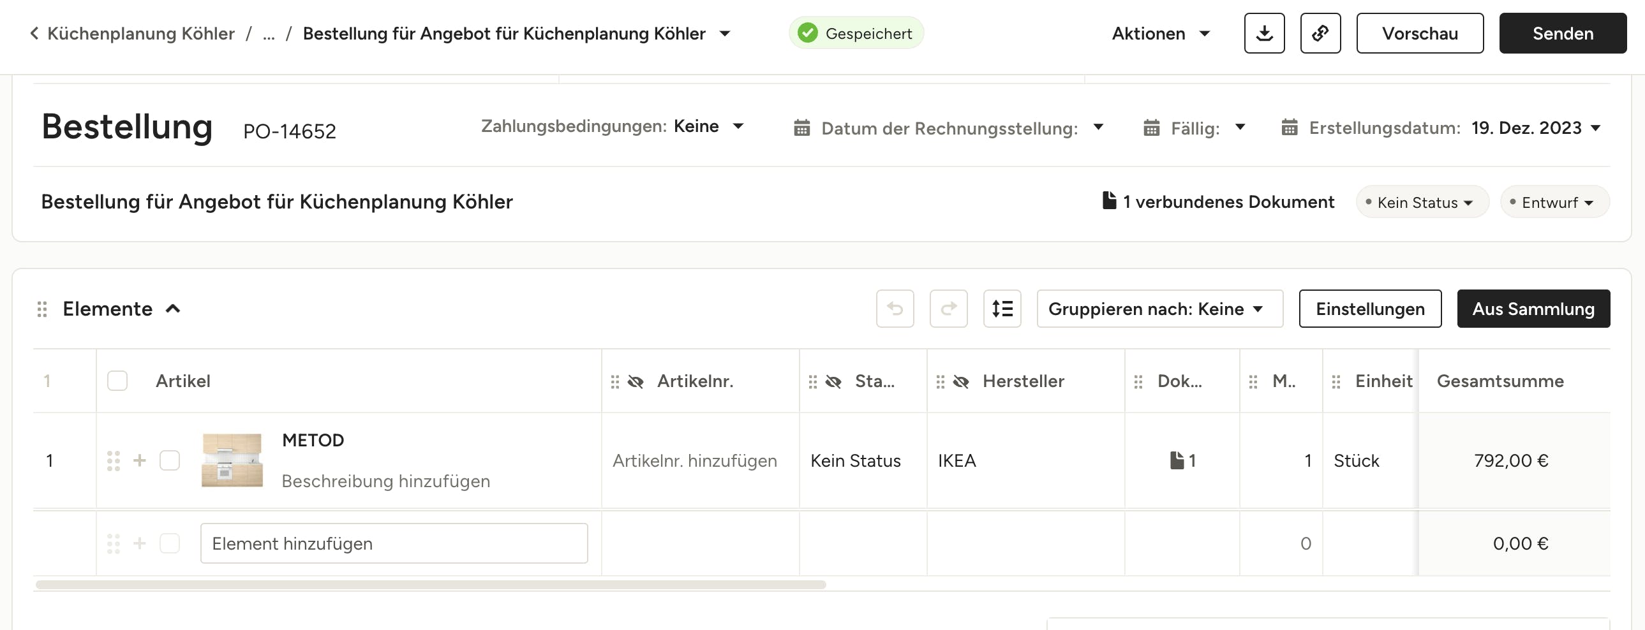Click the order title Bestellung für Angebot field
The image size is (1645, 630).
[276, 201]
